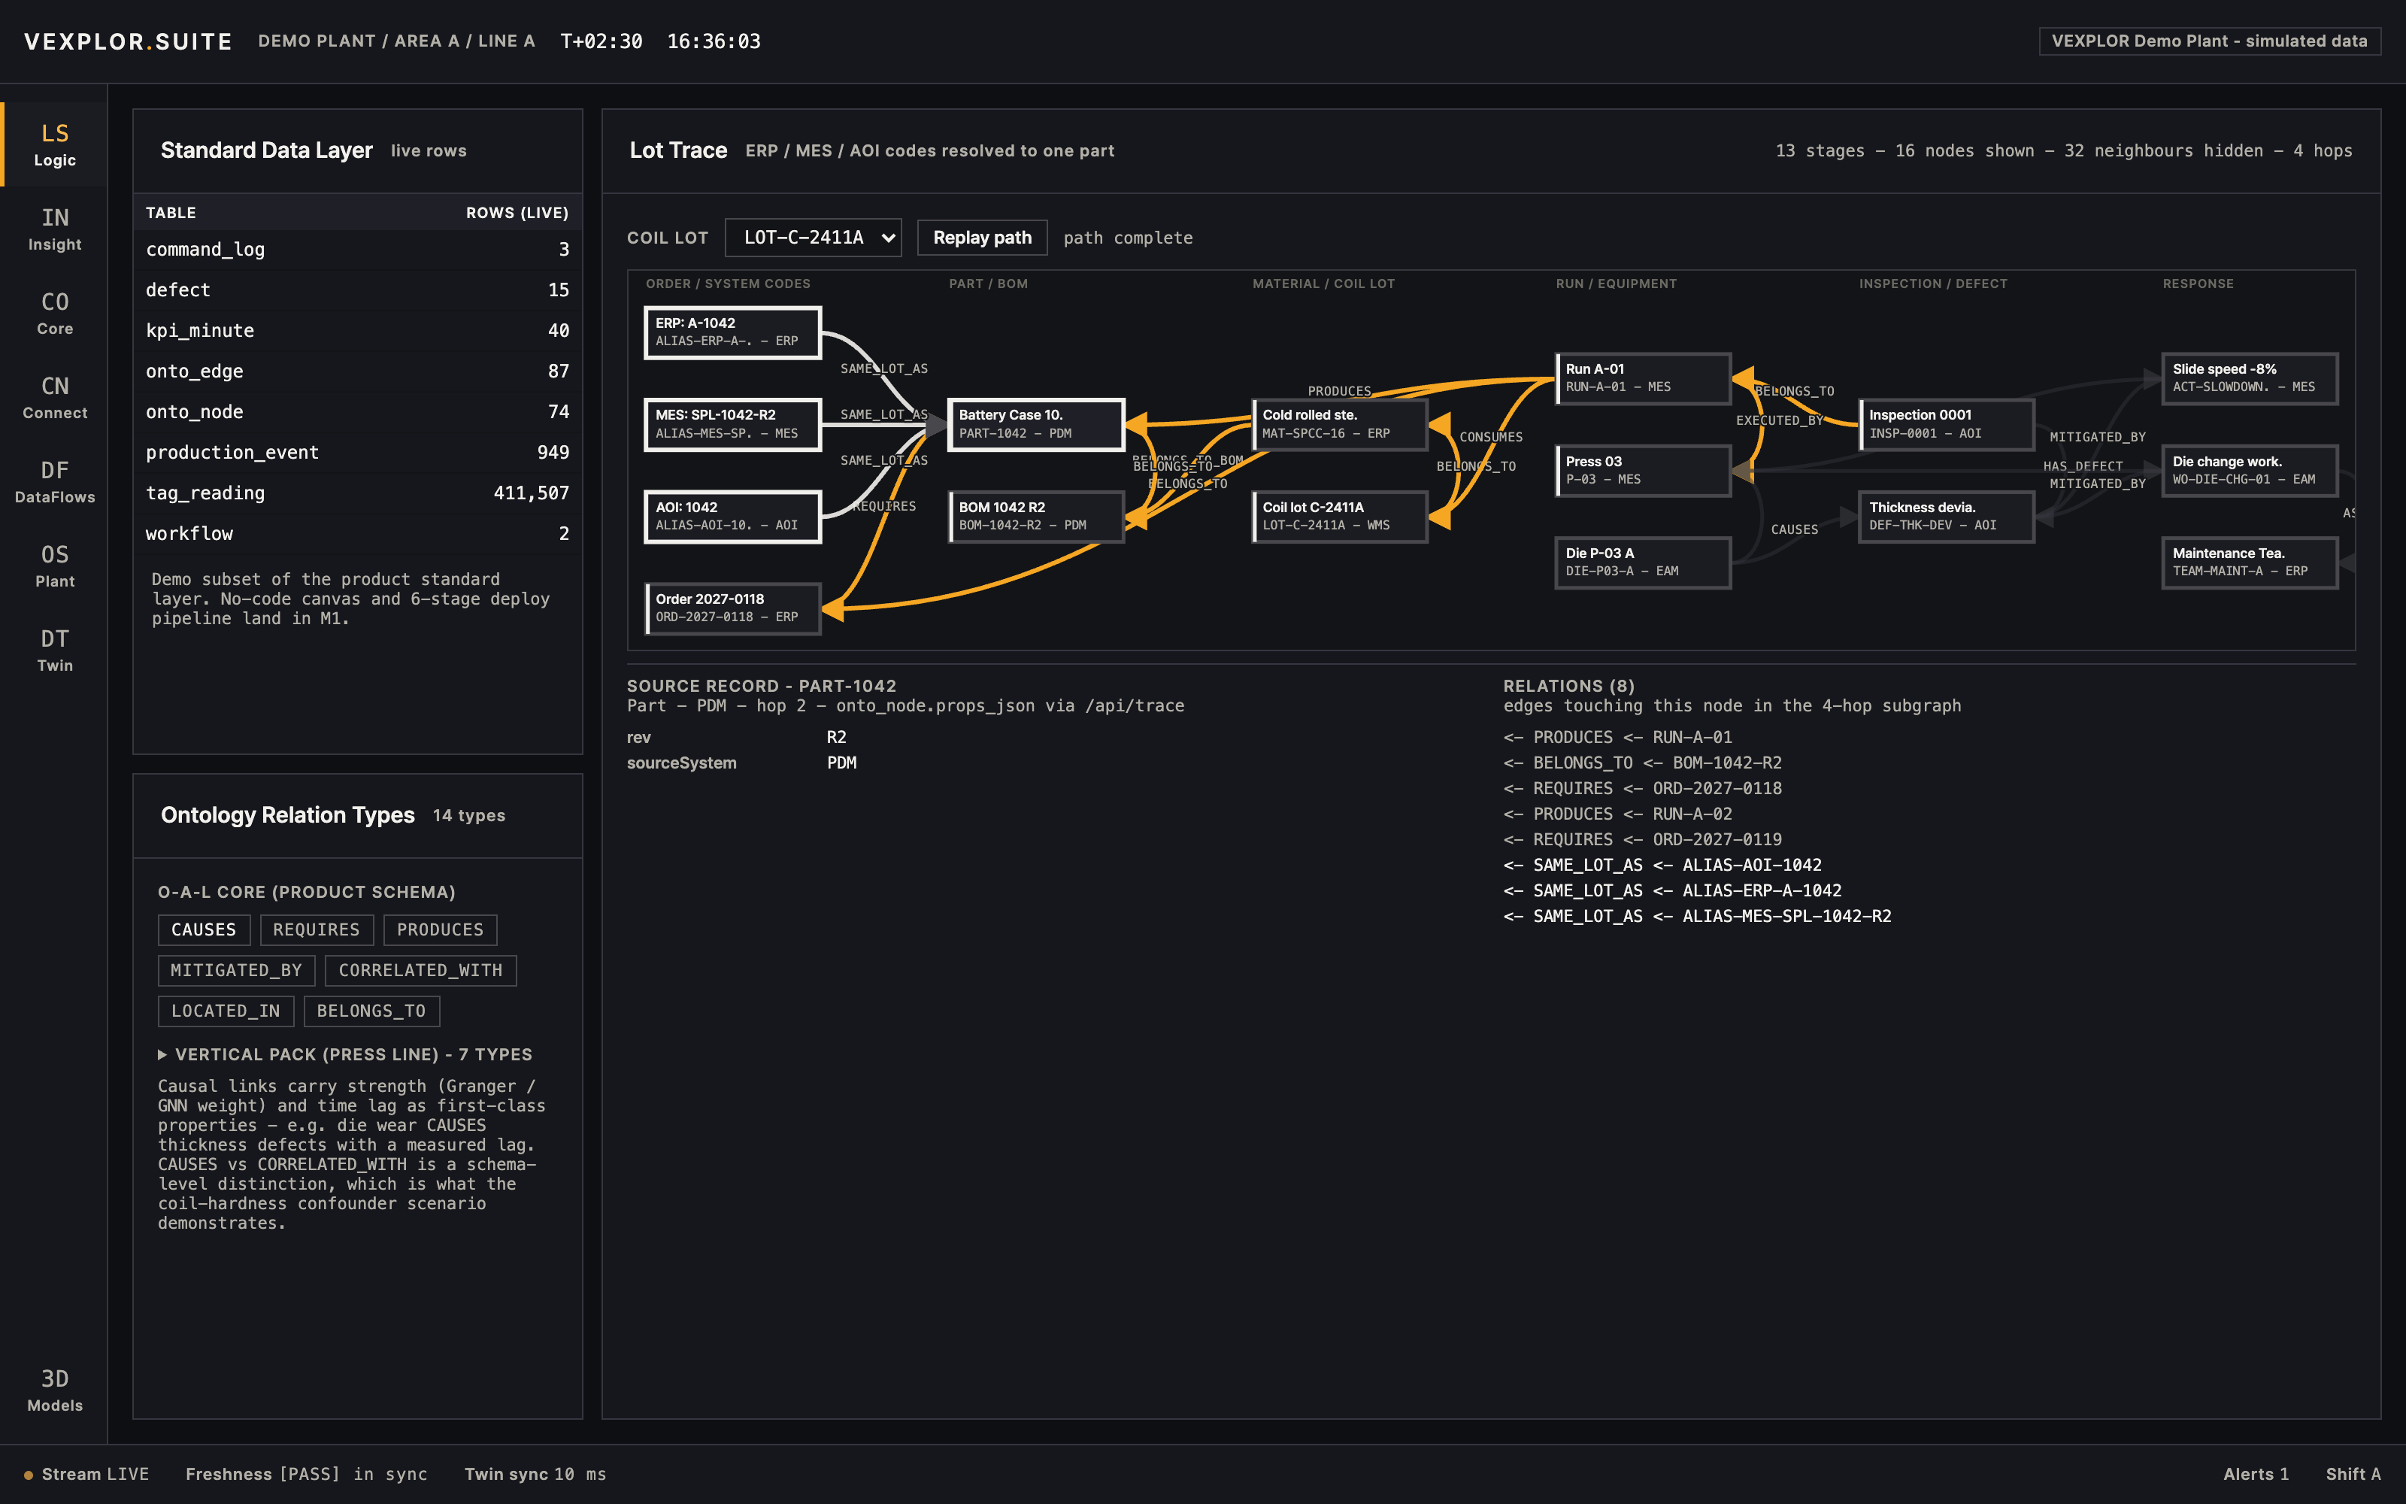Select the Press 03 node
Viewport: 2406px width, 1504px height.
1642,471
